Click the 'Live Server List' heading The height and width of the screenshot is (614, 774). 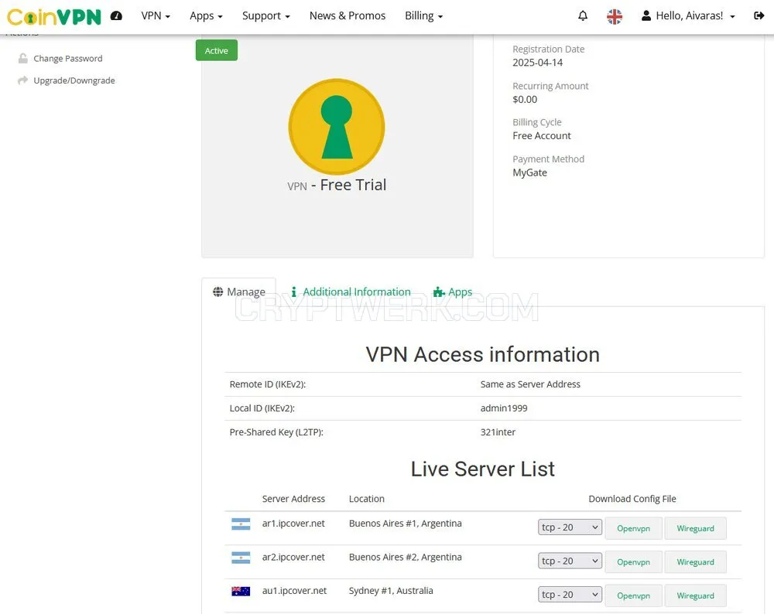click(x=483, y=469)
